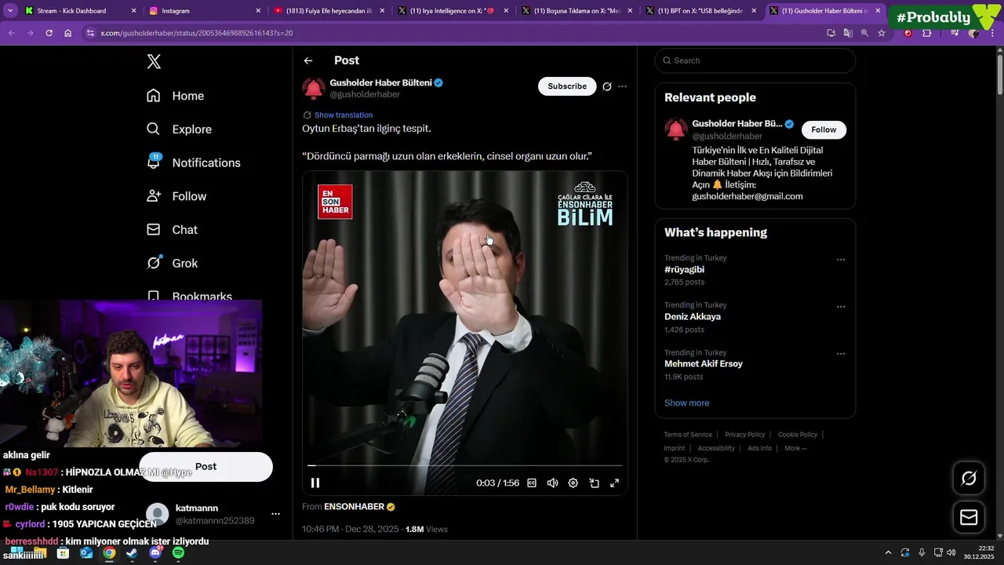Toggle video captions
This screenshot has height=565, width=1004.
(532, 483)
